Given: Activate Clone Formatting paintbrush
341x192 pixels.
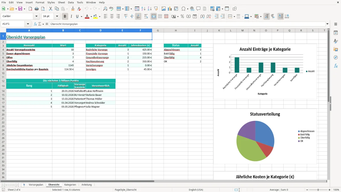Looking at the screenshot, I should [73, 9].
